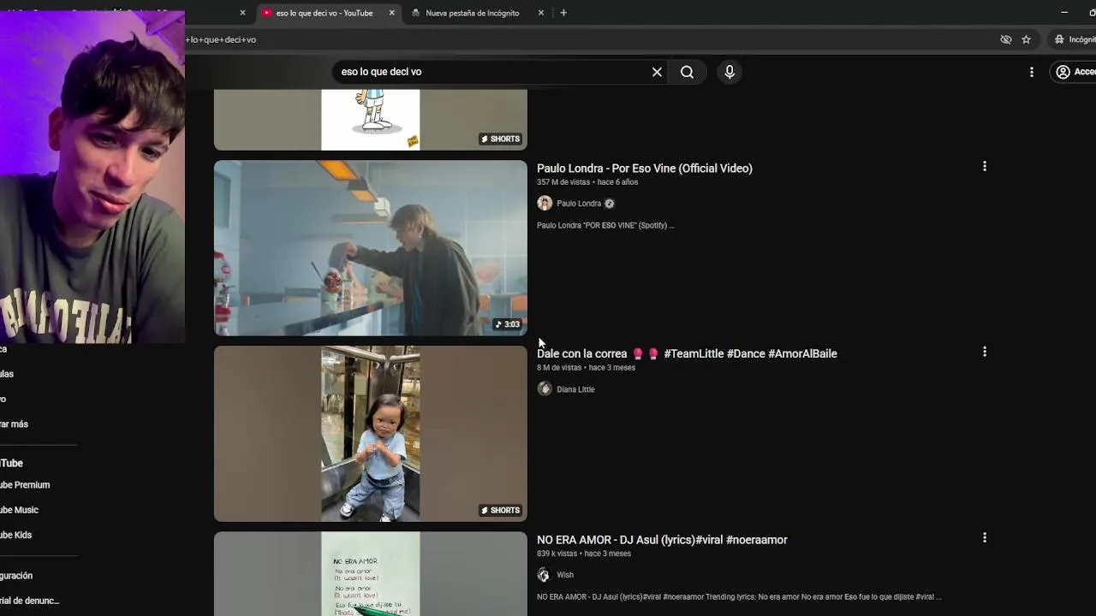
Task: Click SHORTS badge on Dale con la correa thumbnail
Action: coord(500,510)
